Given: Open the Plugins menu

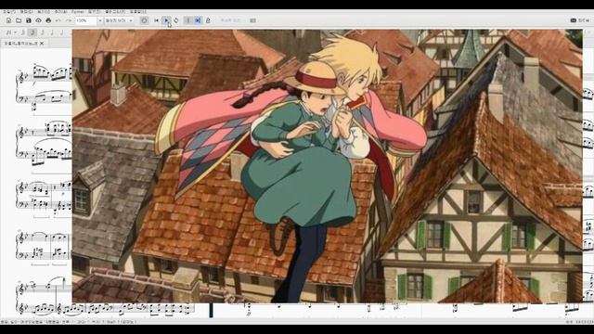Looking at the screenshot, I should coord(115,12).
